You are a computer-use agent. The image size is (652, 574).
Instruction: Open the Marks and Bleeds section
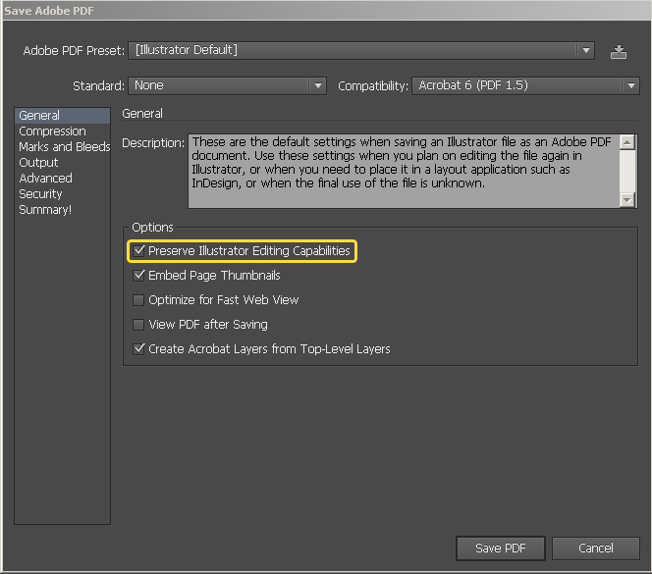(x=65, y=147)
